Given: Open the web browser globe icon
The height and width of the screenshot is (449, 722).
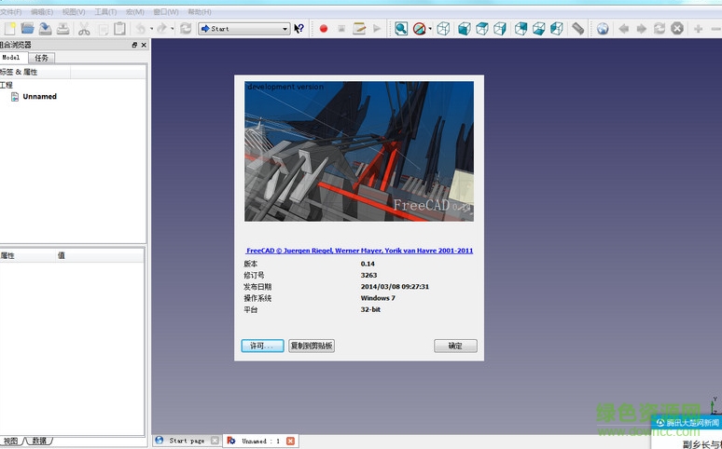Looking at the screenshot, I should click(x=603, y=29).
